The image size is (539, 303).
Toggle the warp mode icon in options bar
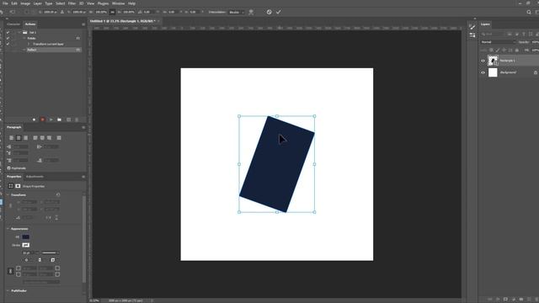tap(251, 12)
